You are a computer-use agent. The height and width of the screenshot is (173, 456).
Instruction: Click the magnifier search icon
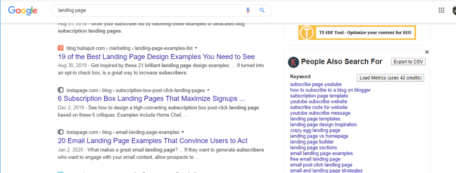click(x=262, y=10)
